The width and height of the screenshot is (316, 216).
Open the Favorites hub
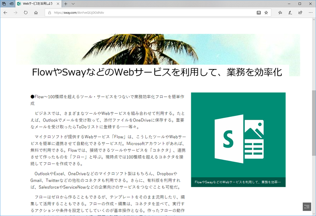coord(280,13)
